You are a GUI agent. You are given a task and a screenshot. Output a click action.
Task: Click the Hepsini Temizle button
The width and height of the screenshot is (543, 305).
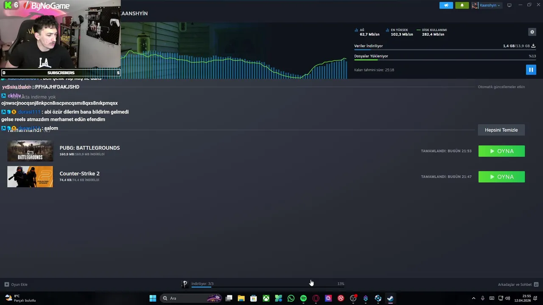501,130
